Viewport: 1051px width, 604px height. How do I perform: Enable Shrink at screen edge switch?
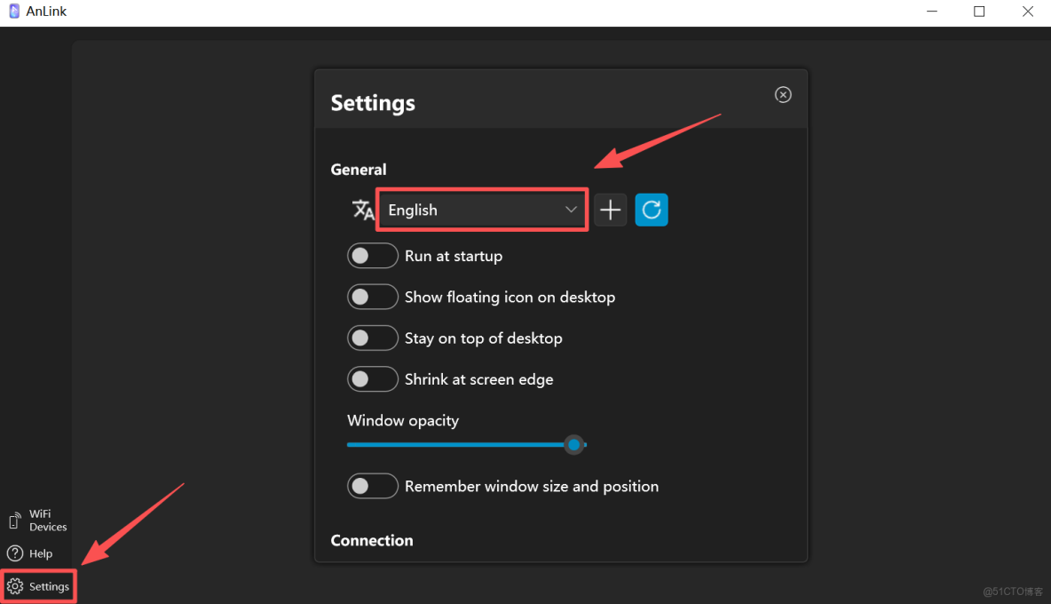coord(372,379)
